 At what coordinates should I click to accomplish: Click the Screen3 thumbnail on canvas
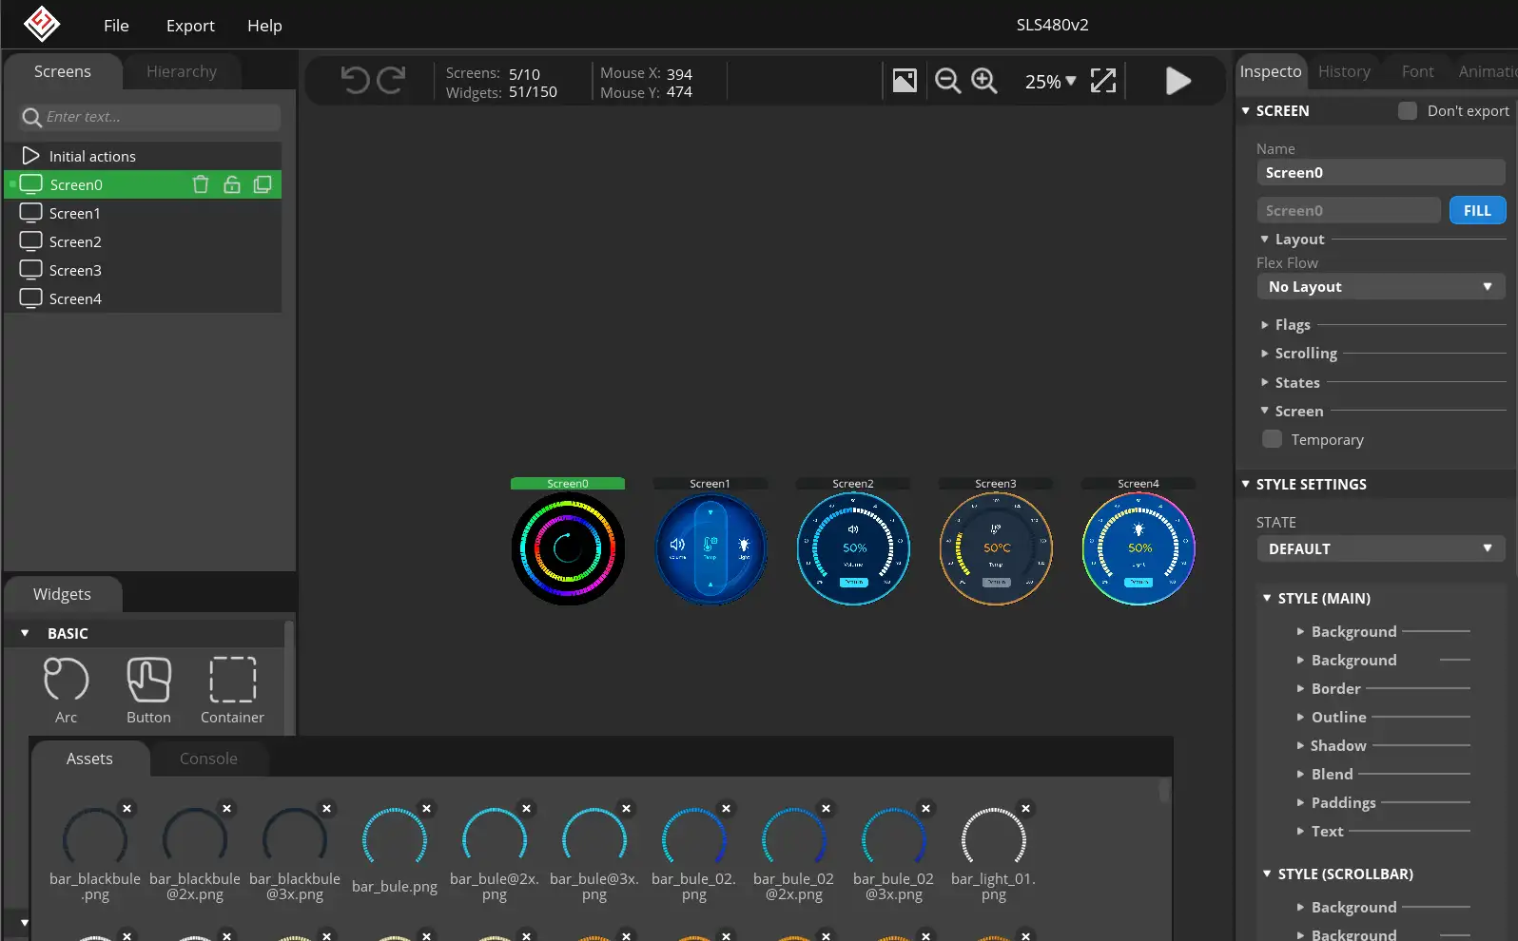coord(996,548)
